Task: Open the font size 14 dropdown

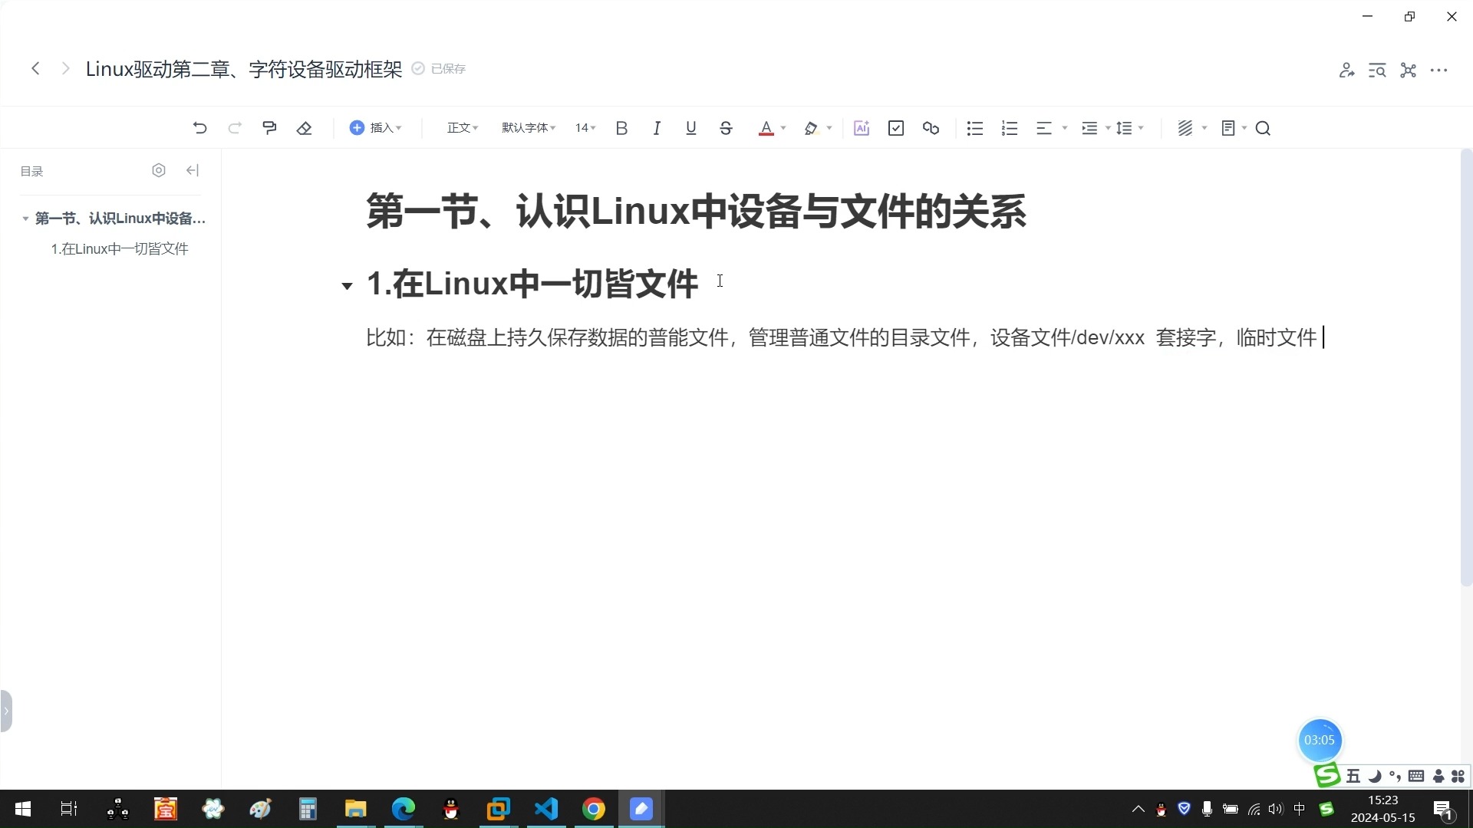Action: click(584, 128)
